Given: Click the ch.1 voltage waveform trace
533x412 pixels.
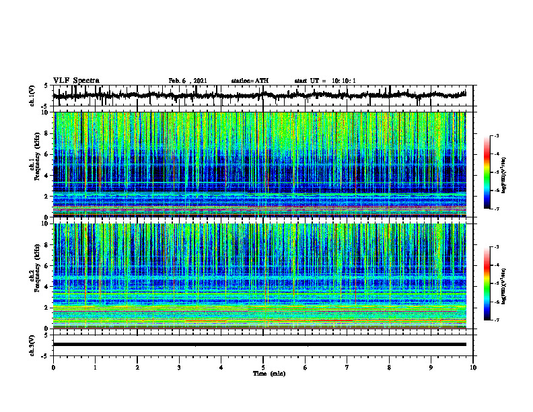Looking at the screenshot, I should pyautogui.click(x=259, y=96).
